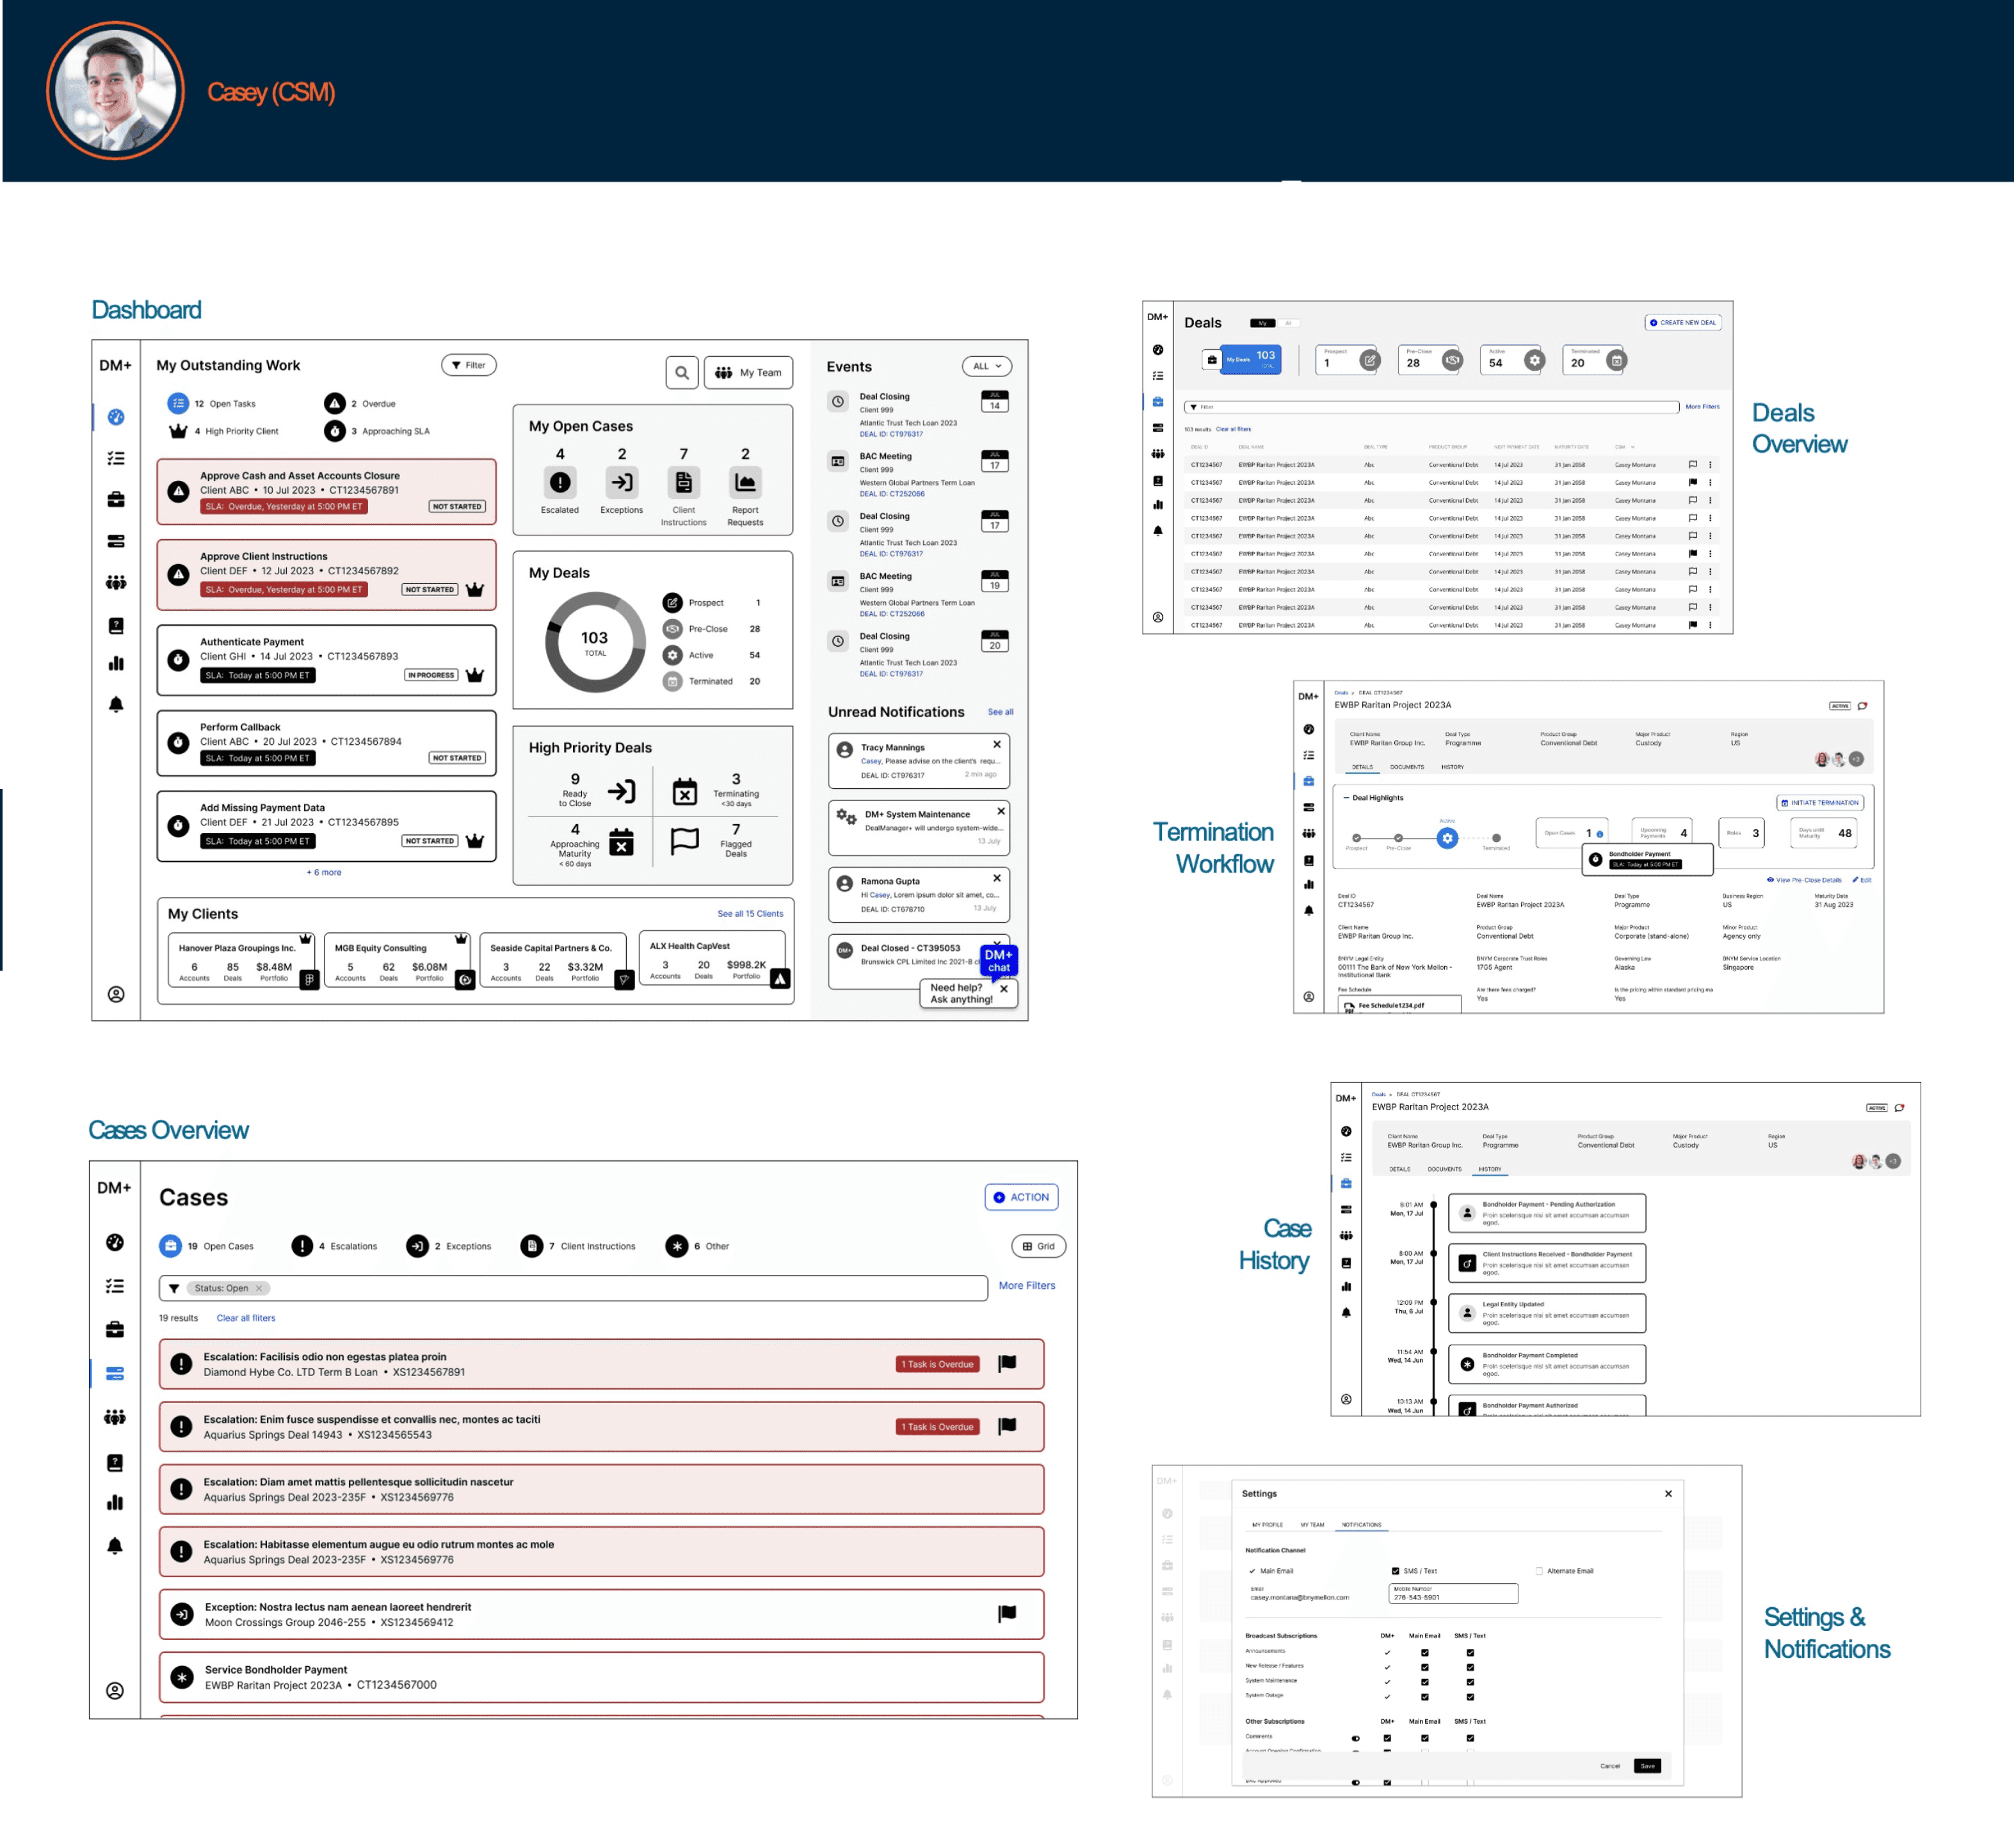Image resolution: width=2014 pixels, height=1848 pixels.
Task: Switch Deals view toggle to All
Action: click(x=1289, y=323)
